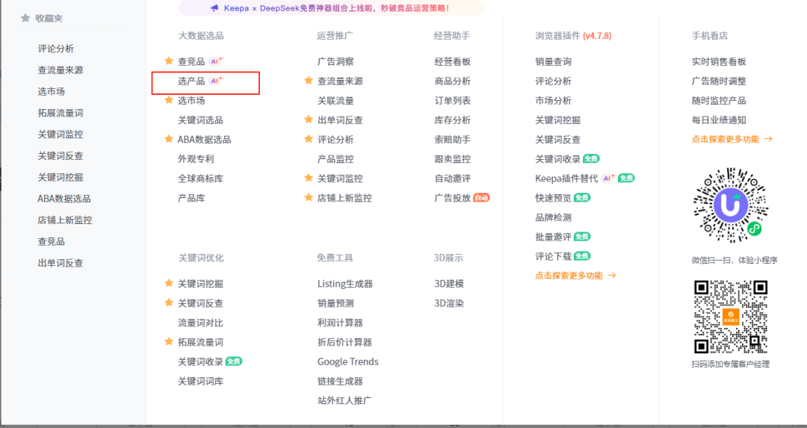Image resolution: width=807 pixels, height=428 pixels.
Task: Click the 免费 badge beside 关键词收录 in 关键词优化
Action: coord(234,361)
